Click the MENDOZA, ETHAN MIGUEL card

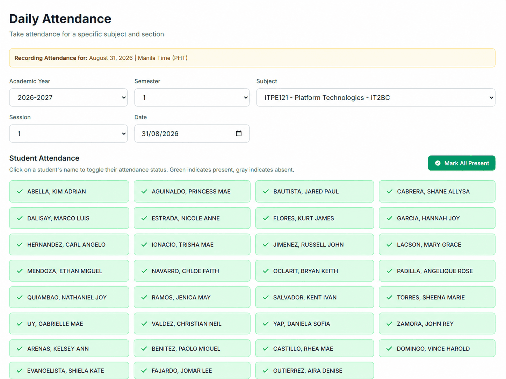[x=69, y=271]
